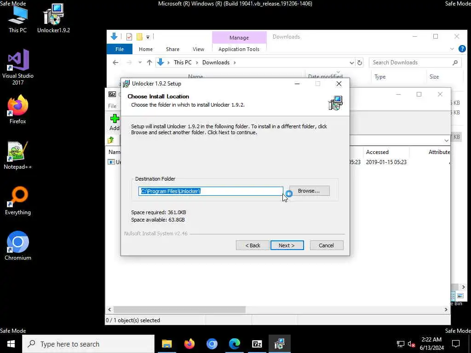Refresh the Downloads folder view

coord(360,63)
